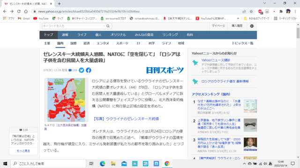The height and width of the screenshot is (168, 300).
Task: Expand the bookmarks bar overflow chevron
Action: pos(238,19)
